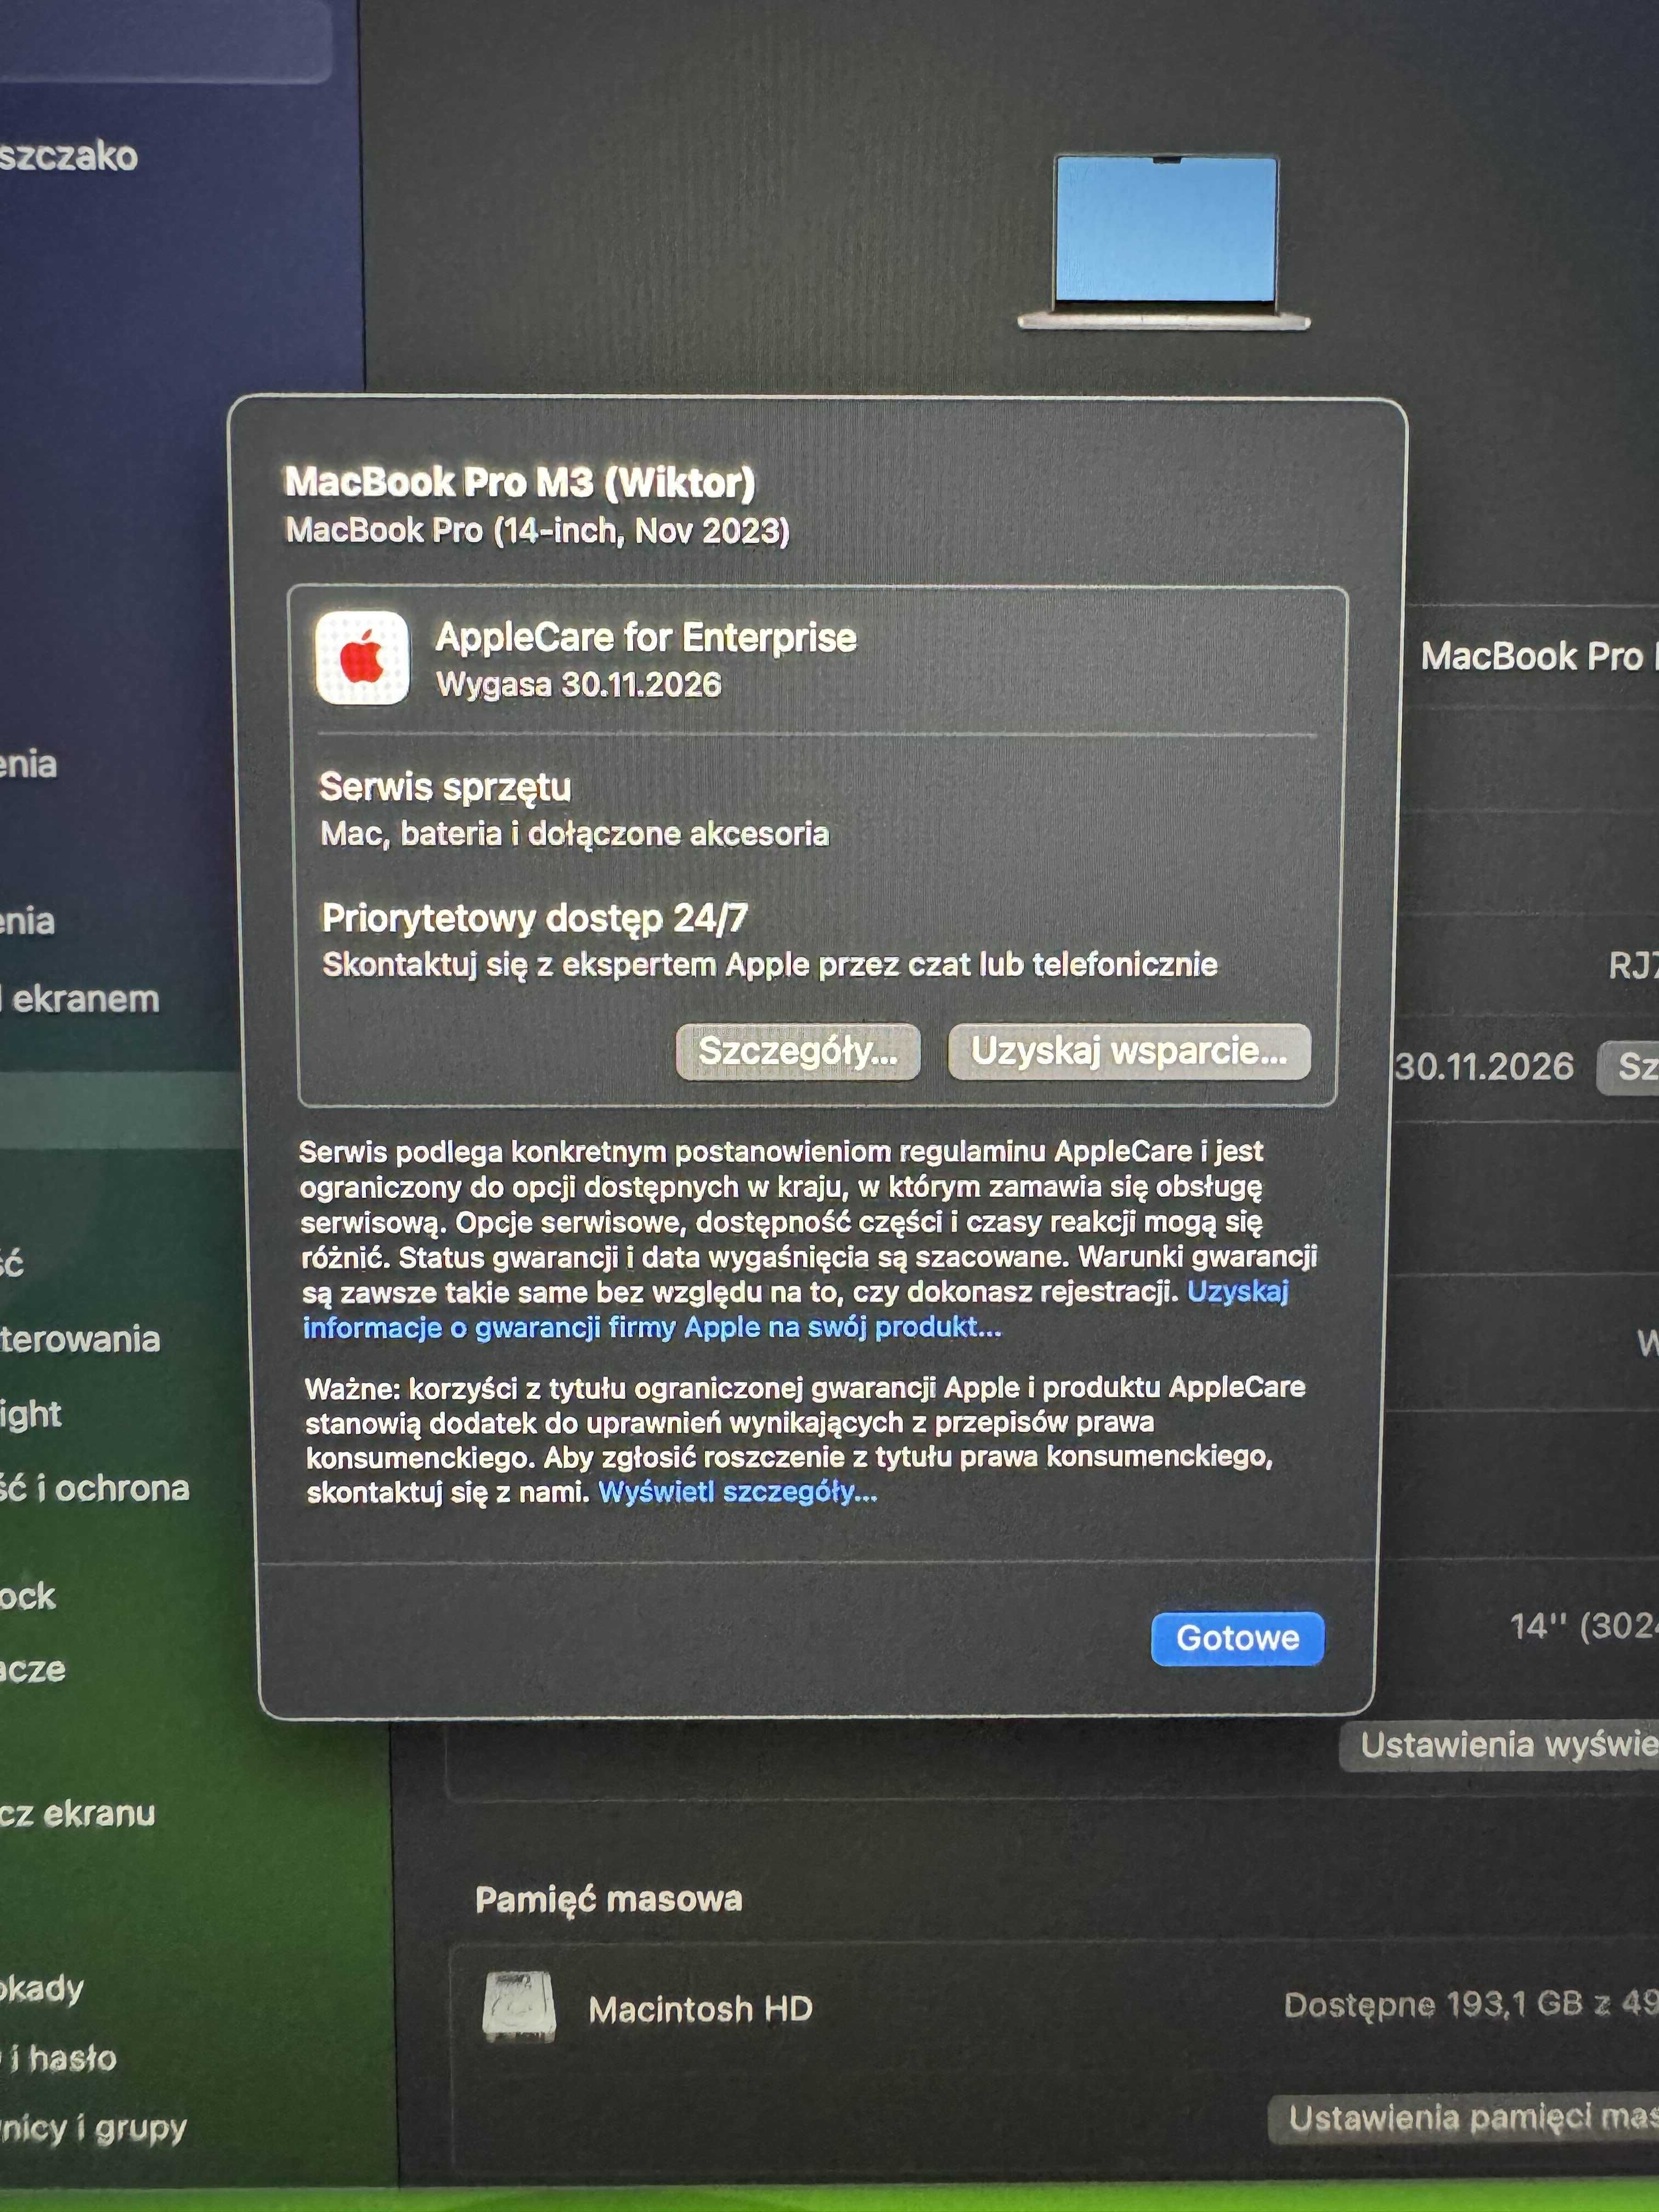Click the Serwis sprzętu heading
This screenshot has height=2212, width=1659.
click(x=445, y=788)
